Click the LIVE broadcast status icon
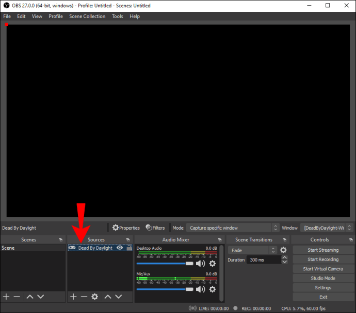The height and width of the screenshot is (313, 356). pyautogui.click(x=192, y=308)
